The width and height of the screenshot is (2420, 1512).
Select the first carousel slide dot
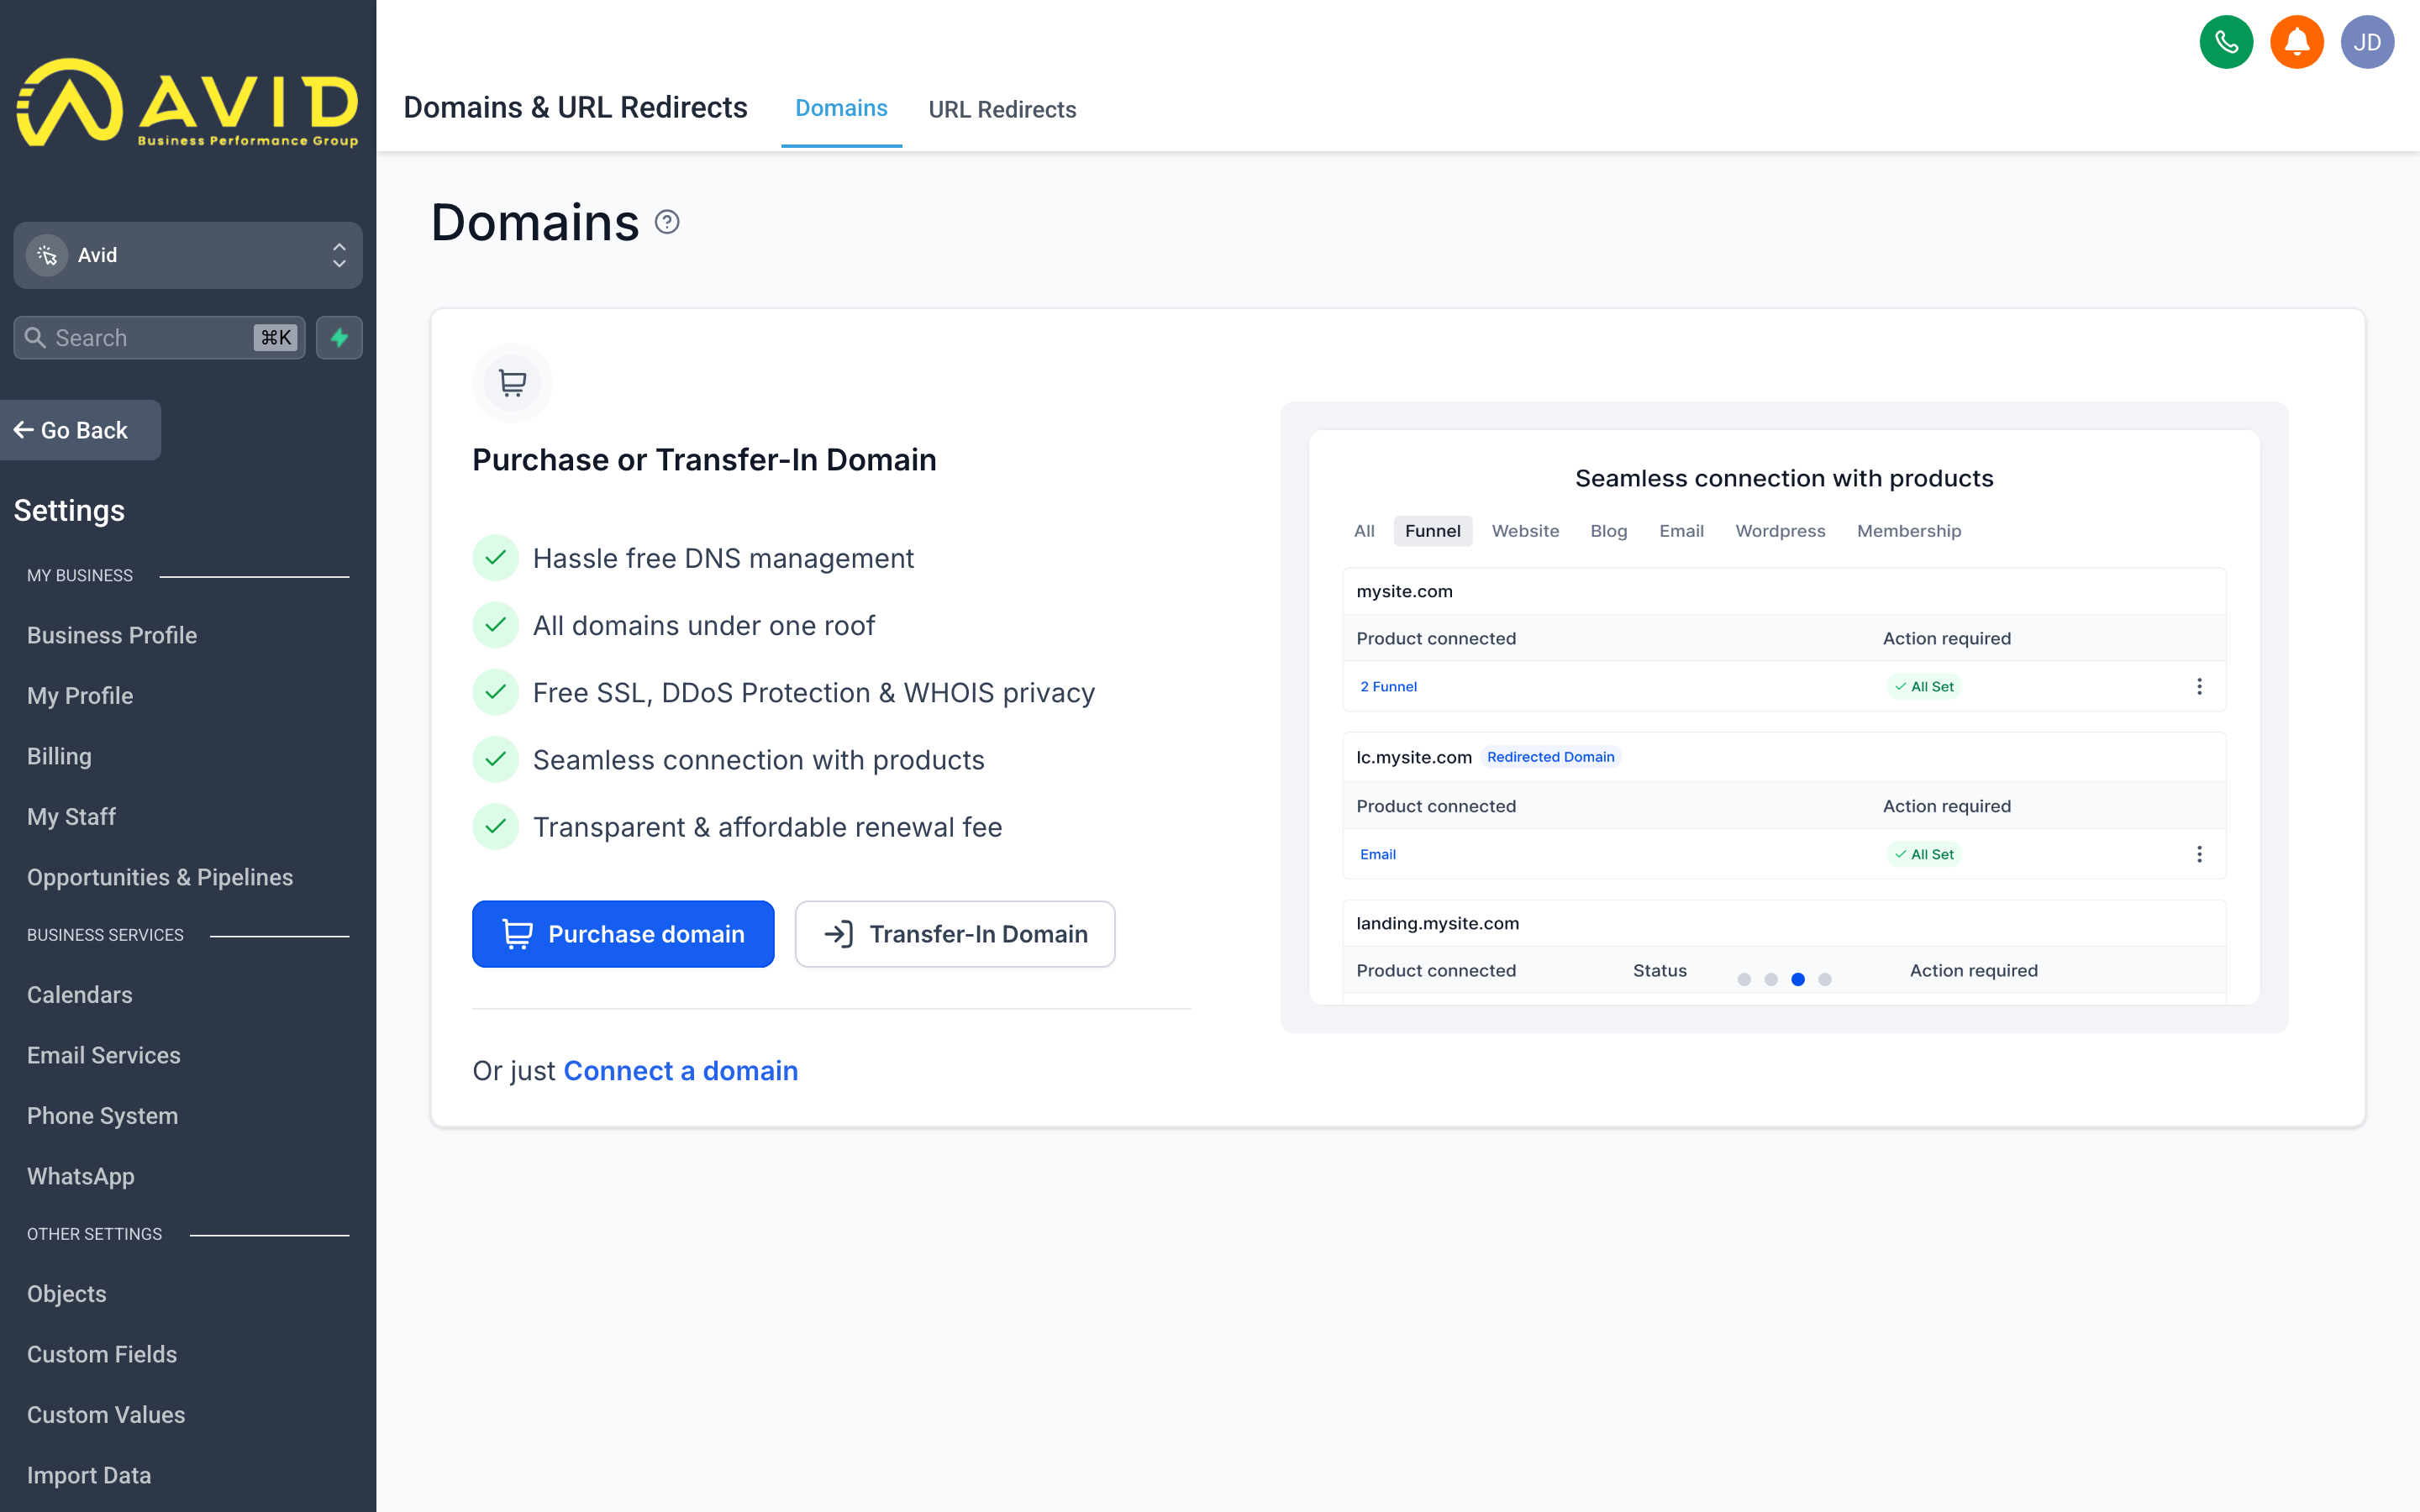pyautogui.click(x=1744, y=979)
